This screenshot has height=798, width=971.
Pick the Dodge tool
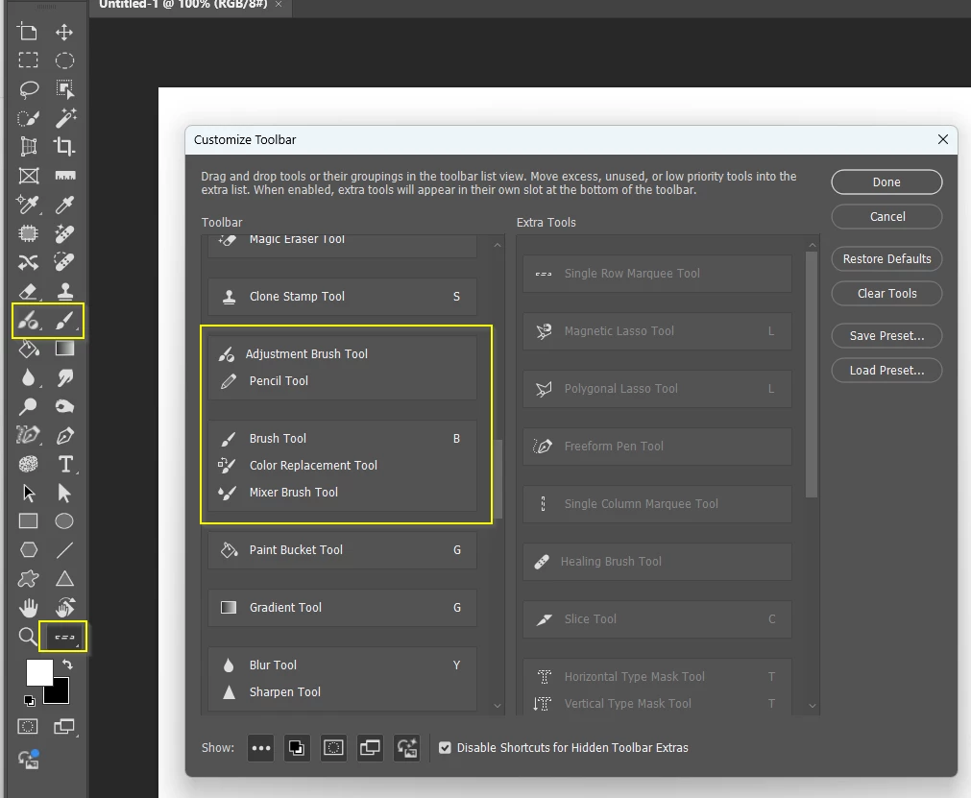(x=29, y=407)
